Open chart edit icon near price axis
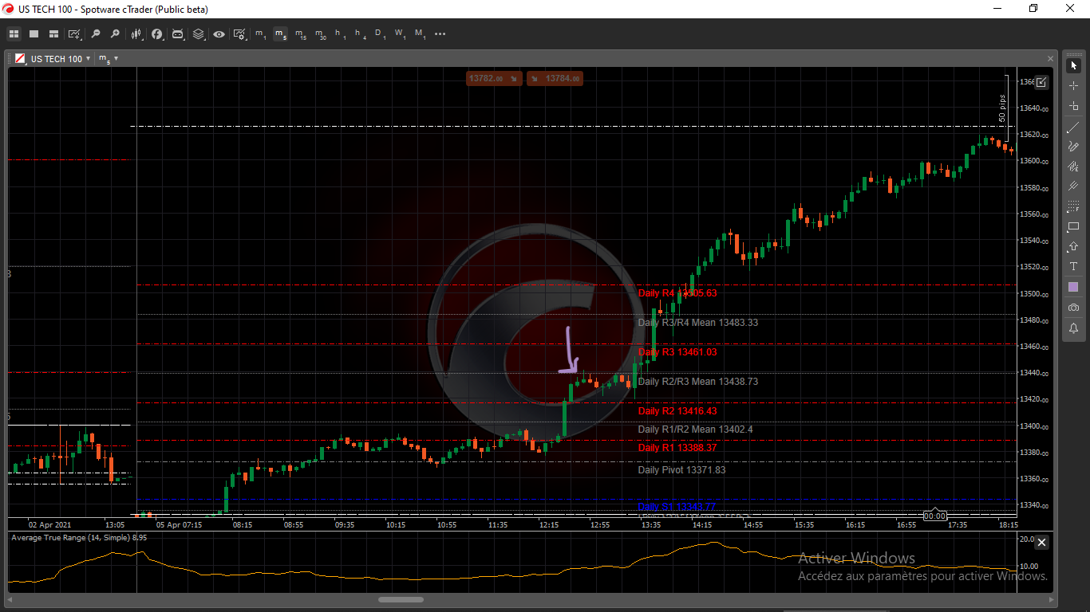 (x=1041, y=81)
